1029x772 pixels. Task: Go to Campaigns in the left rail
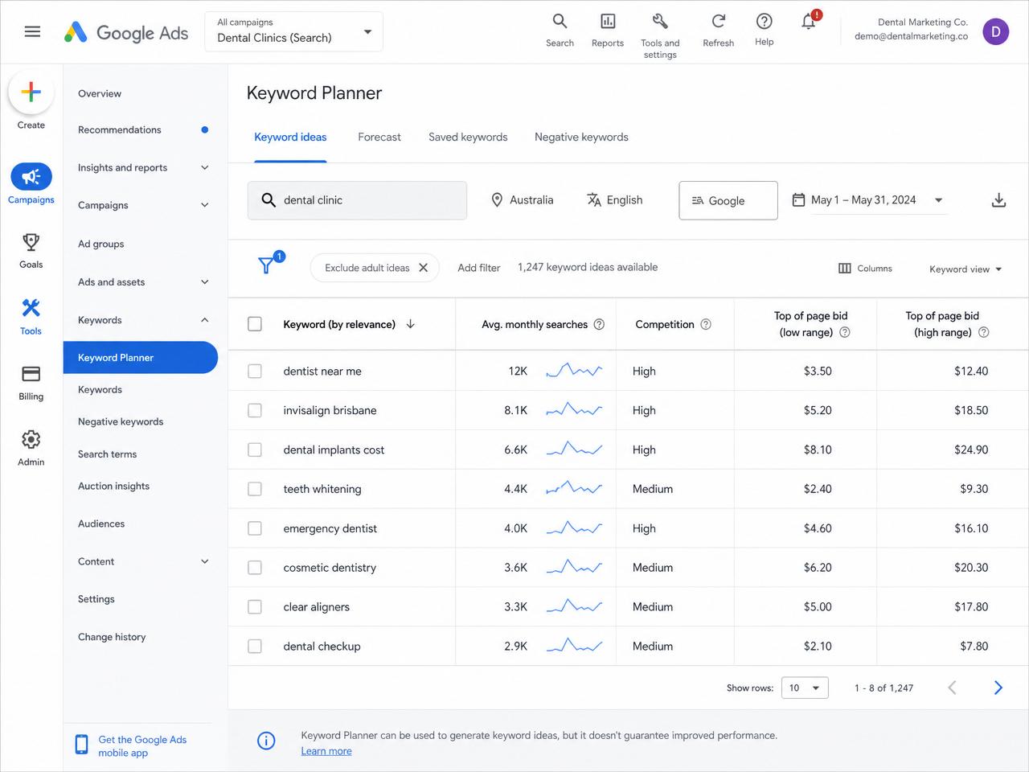point(31,183)
